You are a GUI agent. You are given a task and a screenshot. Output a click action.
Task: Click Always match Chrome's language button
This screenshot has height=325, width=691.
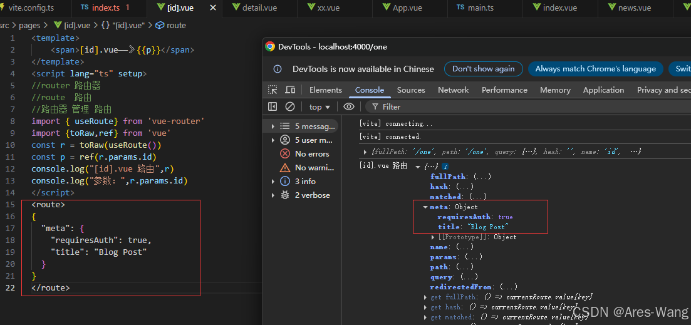click(x=595, y=69)
